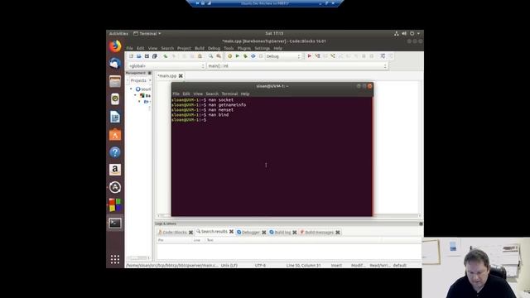Open Software Updater from the dock
The width and height of the screenshot is (530, 298).
tap(115, 187)
